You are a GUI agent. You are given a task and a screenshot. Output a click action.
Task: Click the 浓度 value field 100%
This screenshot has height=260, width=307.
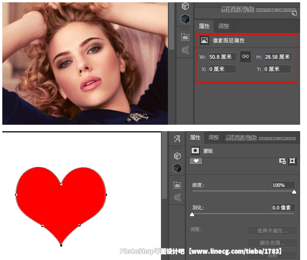point(284,185)
